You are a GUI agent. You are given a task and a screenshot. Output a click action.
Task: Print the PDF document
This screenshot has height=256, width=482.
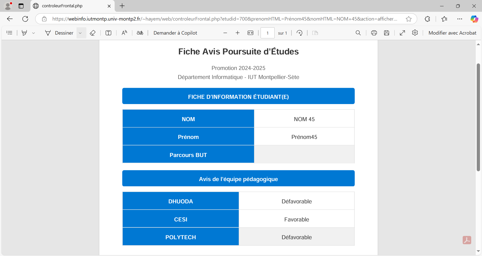(x=374, y=33)
